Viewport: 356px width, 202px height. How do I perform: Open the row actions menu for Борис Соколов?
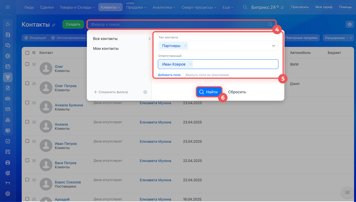(x=34, y=180)
